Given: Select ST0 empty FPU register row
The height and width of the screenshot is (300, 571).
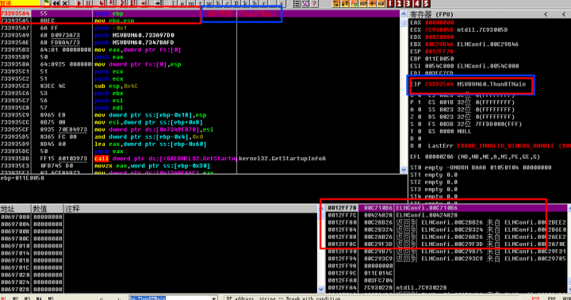Looking at the screenshot, I should (481, 167).
